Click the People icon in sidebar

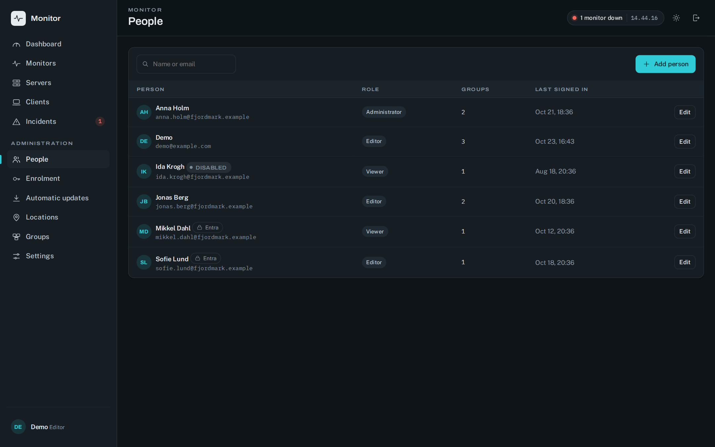pos(16,159)
